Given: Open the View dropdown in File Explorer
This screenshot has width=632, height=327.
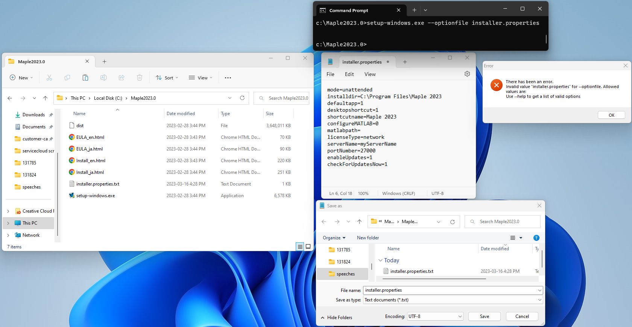Looking at the screenshot, I should [201, 78].
